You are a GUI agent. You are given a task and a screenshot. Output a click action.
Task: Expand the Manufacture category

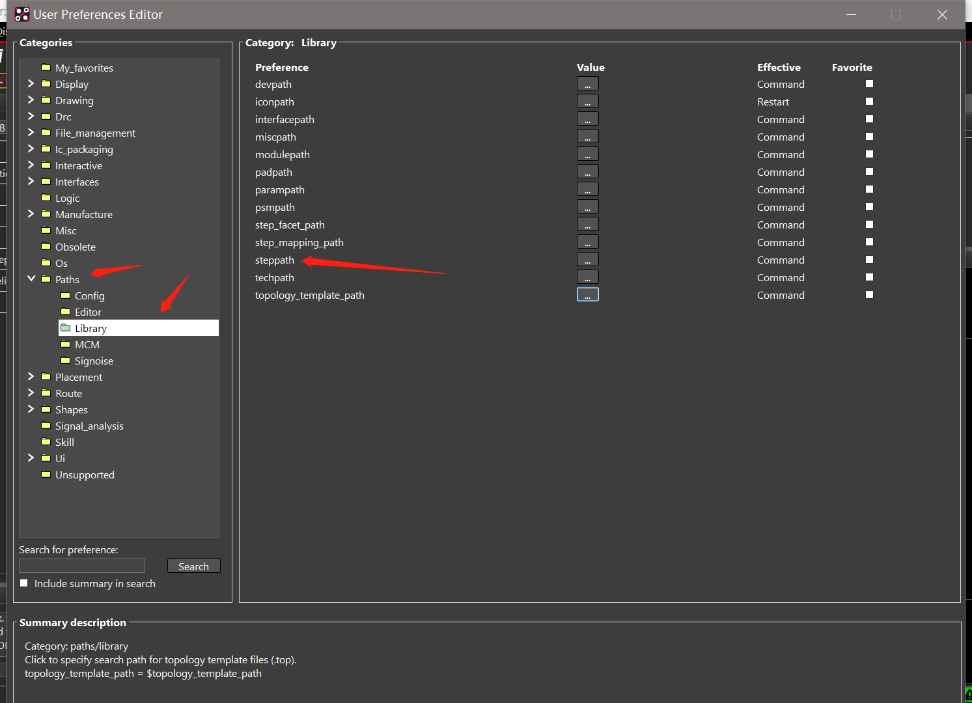pos(31,214)
